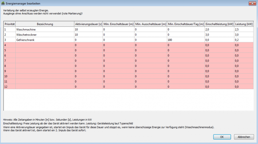
Task: Click the Leistung [kW] column header
Action: (x=244, y=24)
